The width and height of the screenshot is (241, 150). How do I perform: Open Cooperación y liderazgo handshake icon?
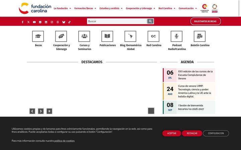pos(61,36)
